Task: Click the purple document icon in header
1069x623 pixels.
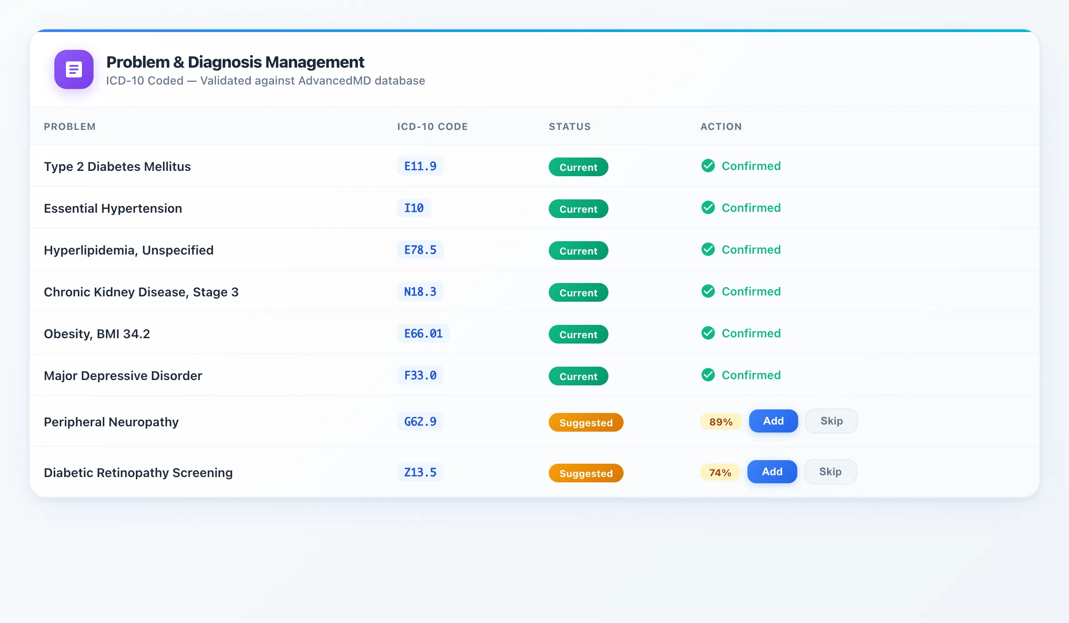Action: point(73,69)
